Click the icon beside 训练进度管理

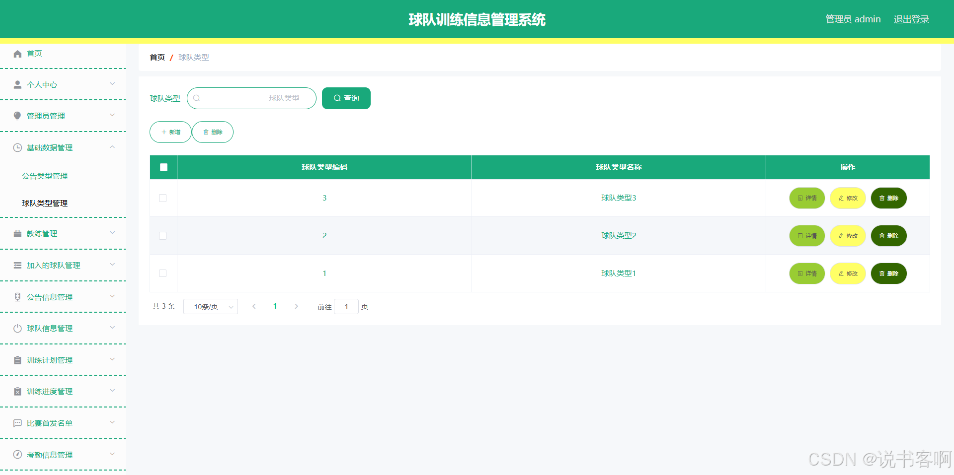pyautogui.click(x=17, y=392)
